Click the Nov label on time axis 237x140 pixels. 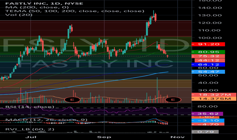tap(177, 137)
